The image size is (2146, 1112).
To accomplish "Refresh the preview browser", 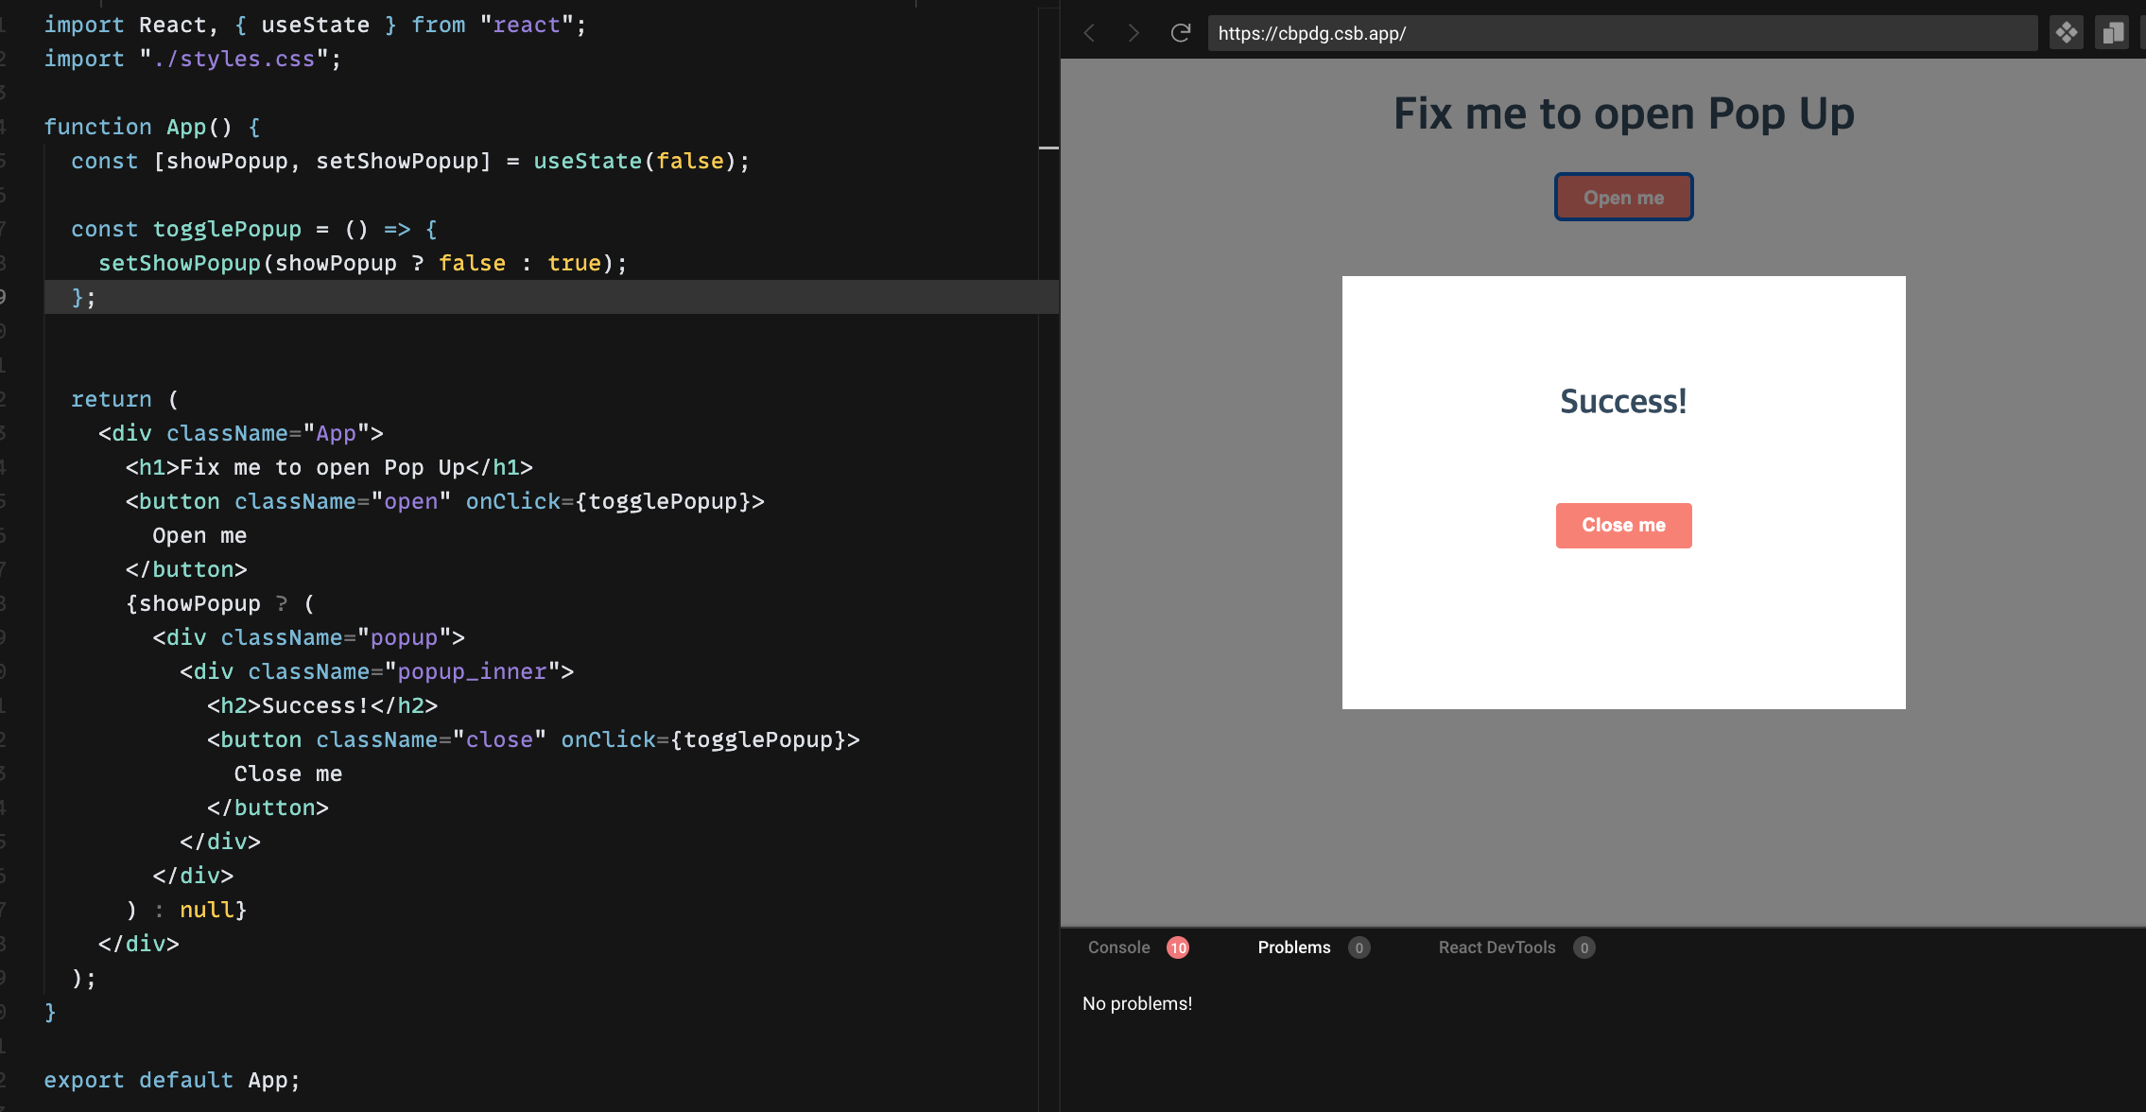I will [1180, 33].
